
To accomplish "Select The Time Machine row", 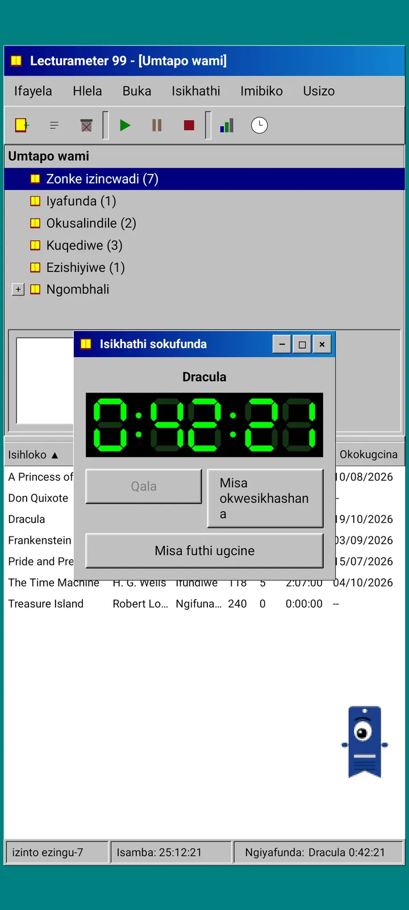I will coord(204,582).
